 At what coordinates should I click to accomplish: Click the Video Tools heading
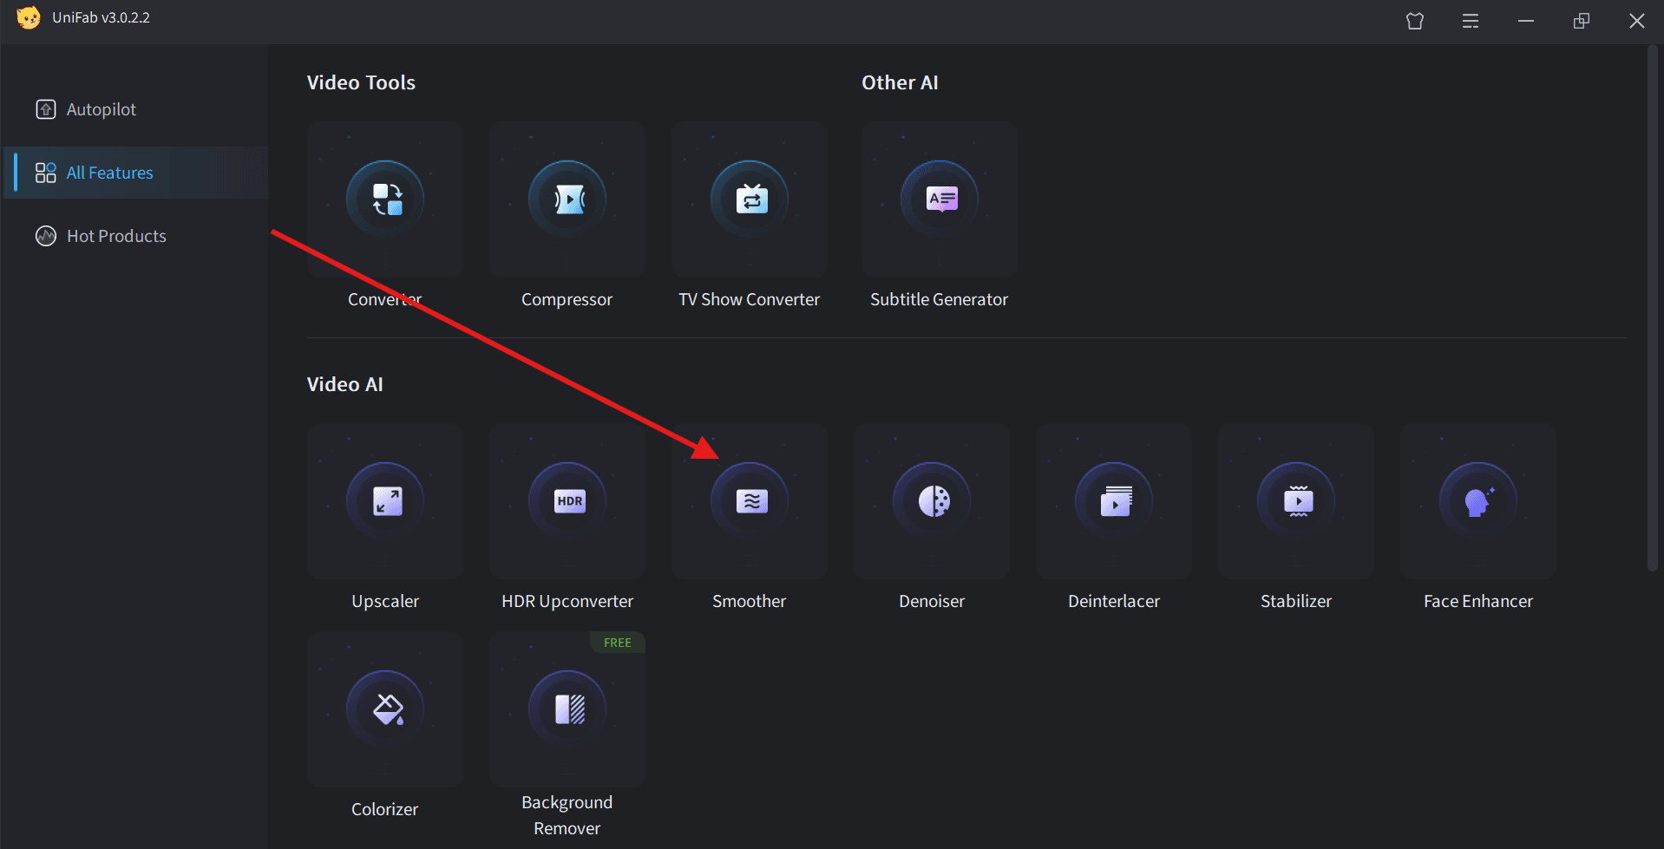(x=361, y=82)
